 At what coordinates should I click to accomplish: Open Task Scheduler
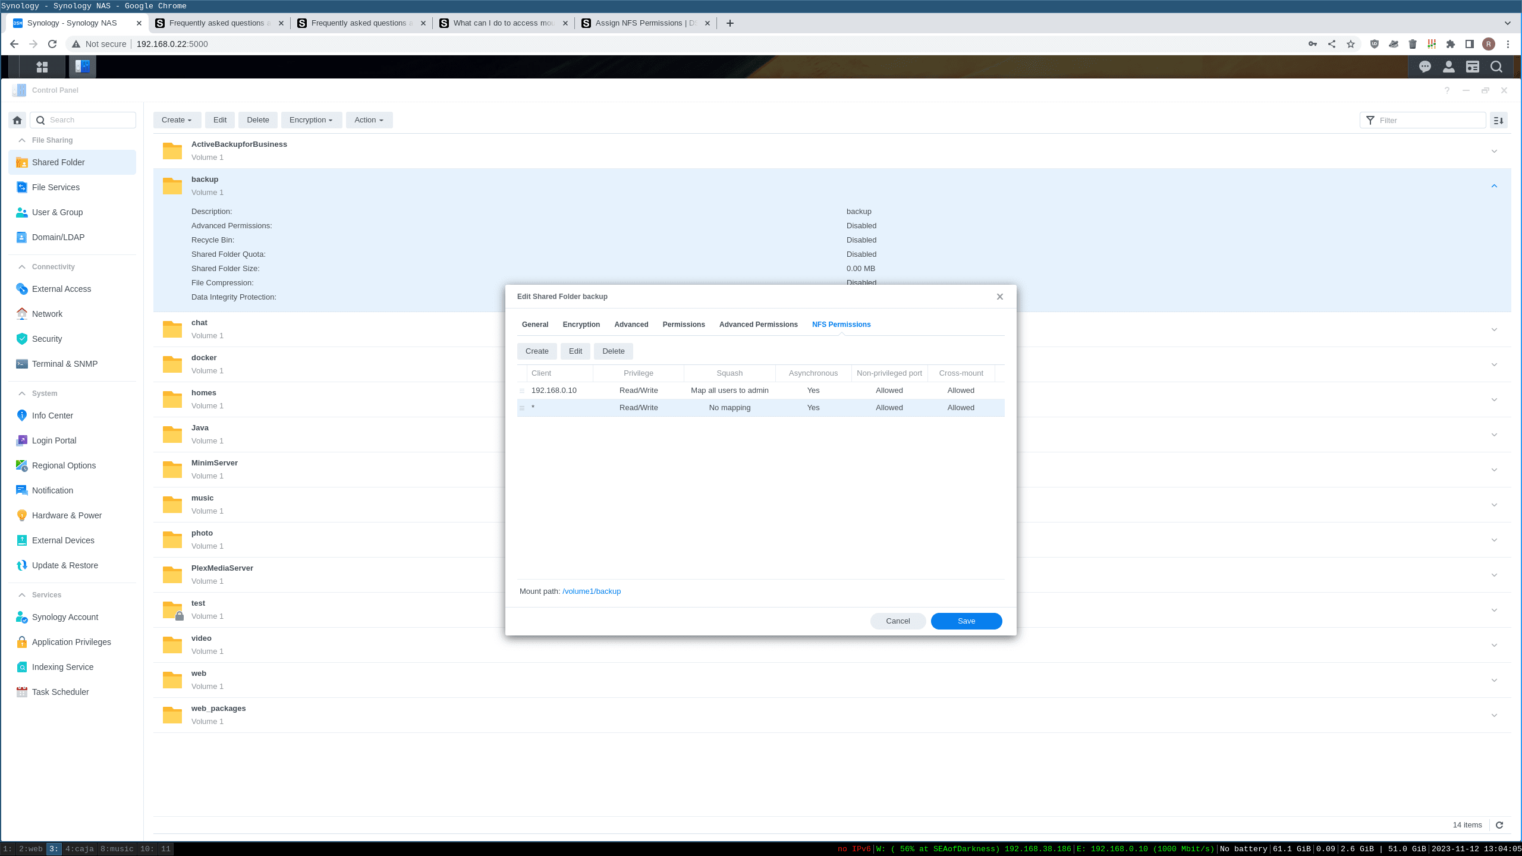click(72, 692)
